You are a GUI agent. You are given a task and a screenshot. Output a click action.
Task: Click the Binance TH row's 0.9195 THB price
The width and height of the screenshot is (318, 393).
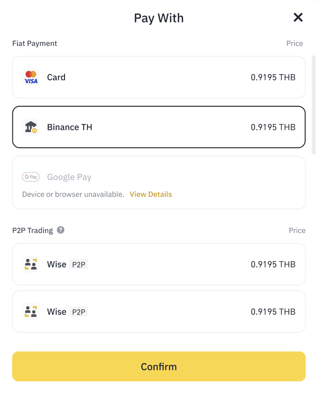(273, 127)
